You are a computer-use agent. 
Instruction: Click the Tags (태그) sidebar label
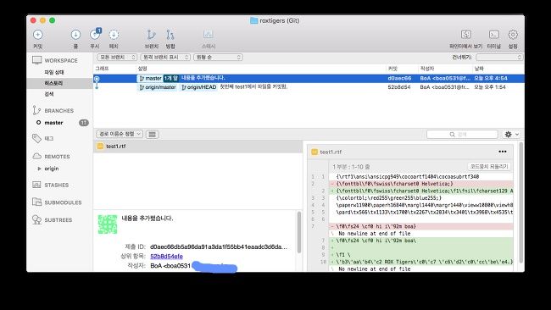pos(49,139)
